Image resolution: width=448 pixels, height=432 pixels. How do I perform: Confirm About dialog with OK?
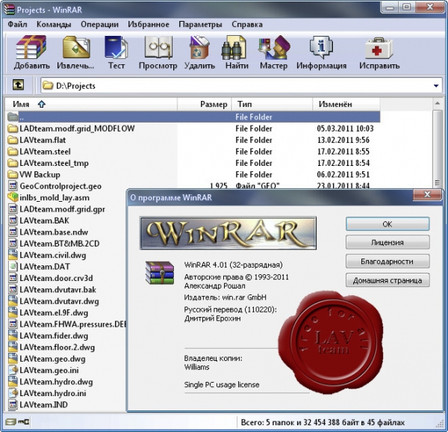pos(388,224)
